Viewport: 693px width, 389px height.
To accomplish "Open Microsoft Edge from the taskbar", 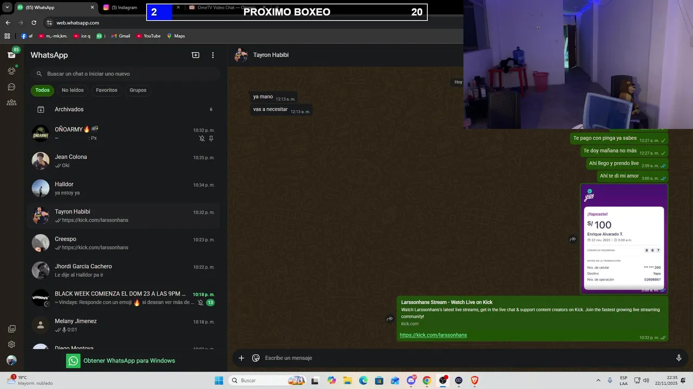I will click(363, 380).
